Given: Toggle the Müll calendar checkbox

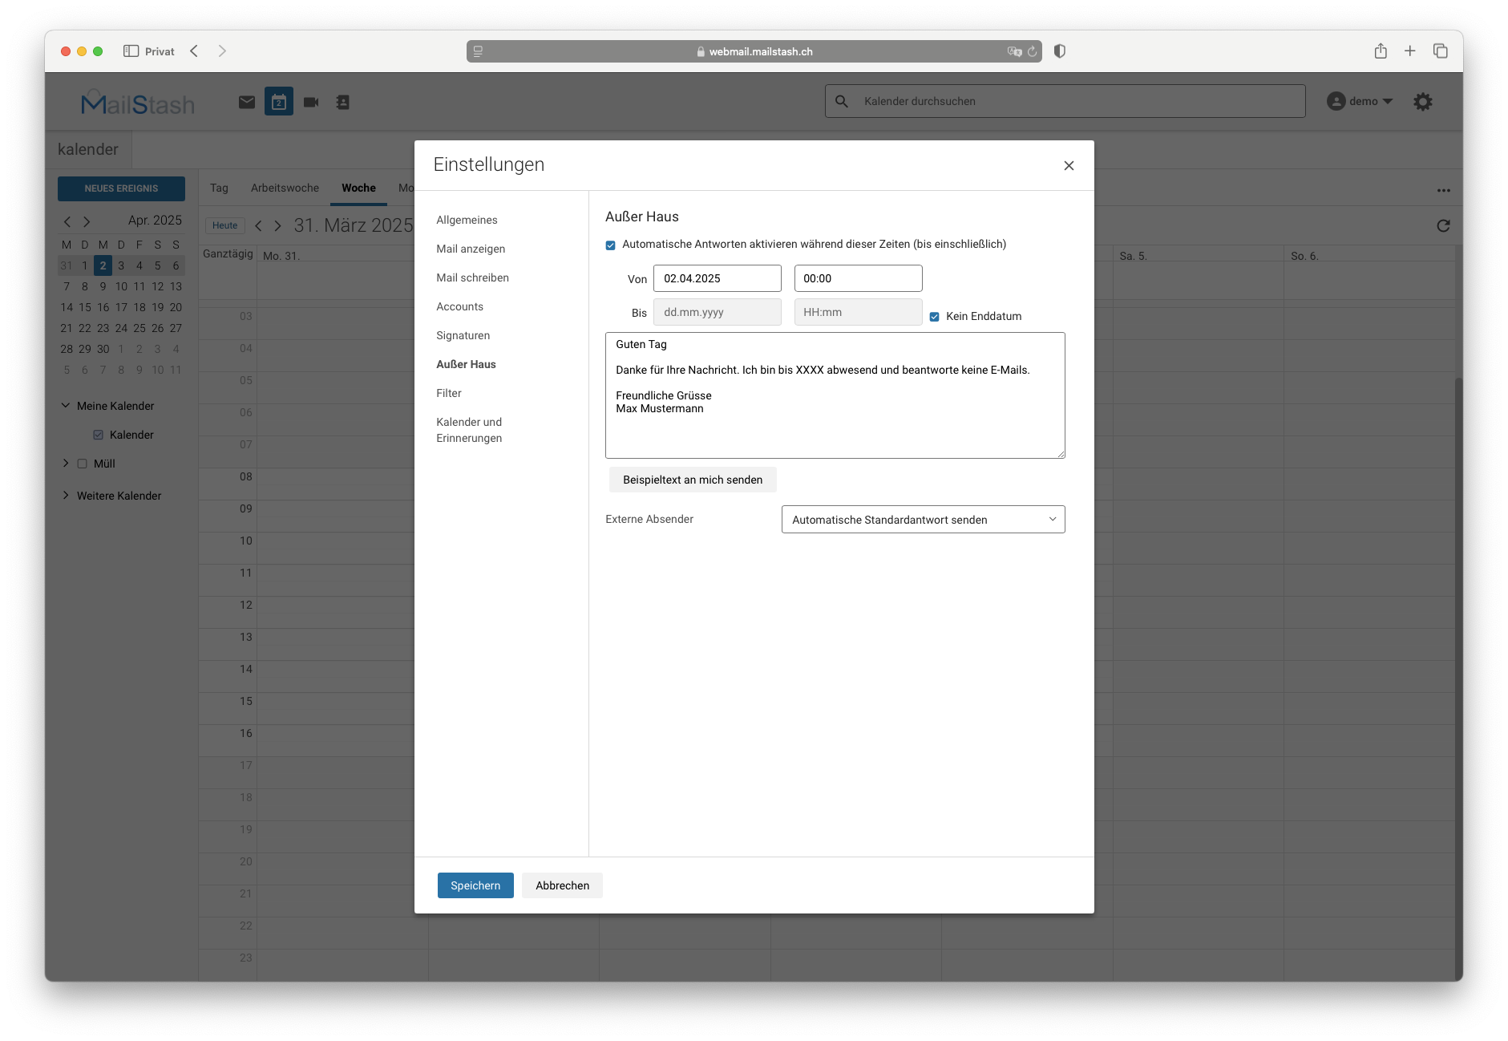Looking at the screenshot, I should pyautogui.click(x=82, y=464).
